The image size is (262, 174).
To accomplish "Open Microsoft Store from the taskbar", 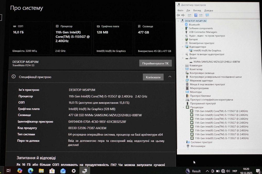I will click(52, 171).
